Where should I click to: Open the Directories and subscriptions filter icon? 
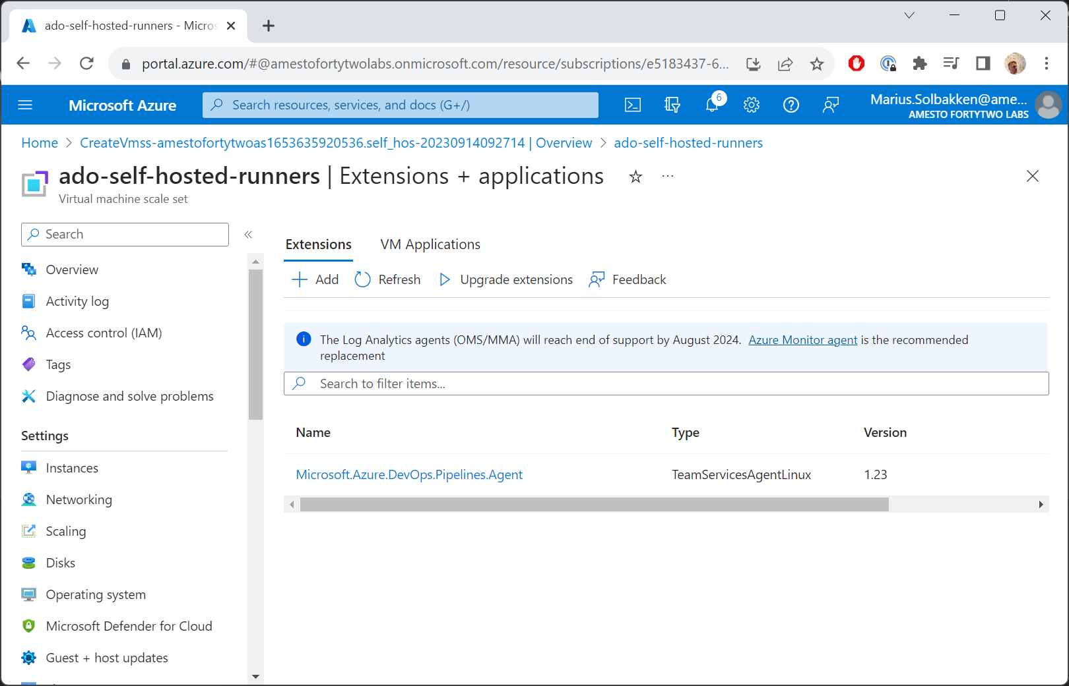[x=672, y=105]
